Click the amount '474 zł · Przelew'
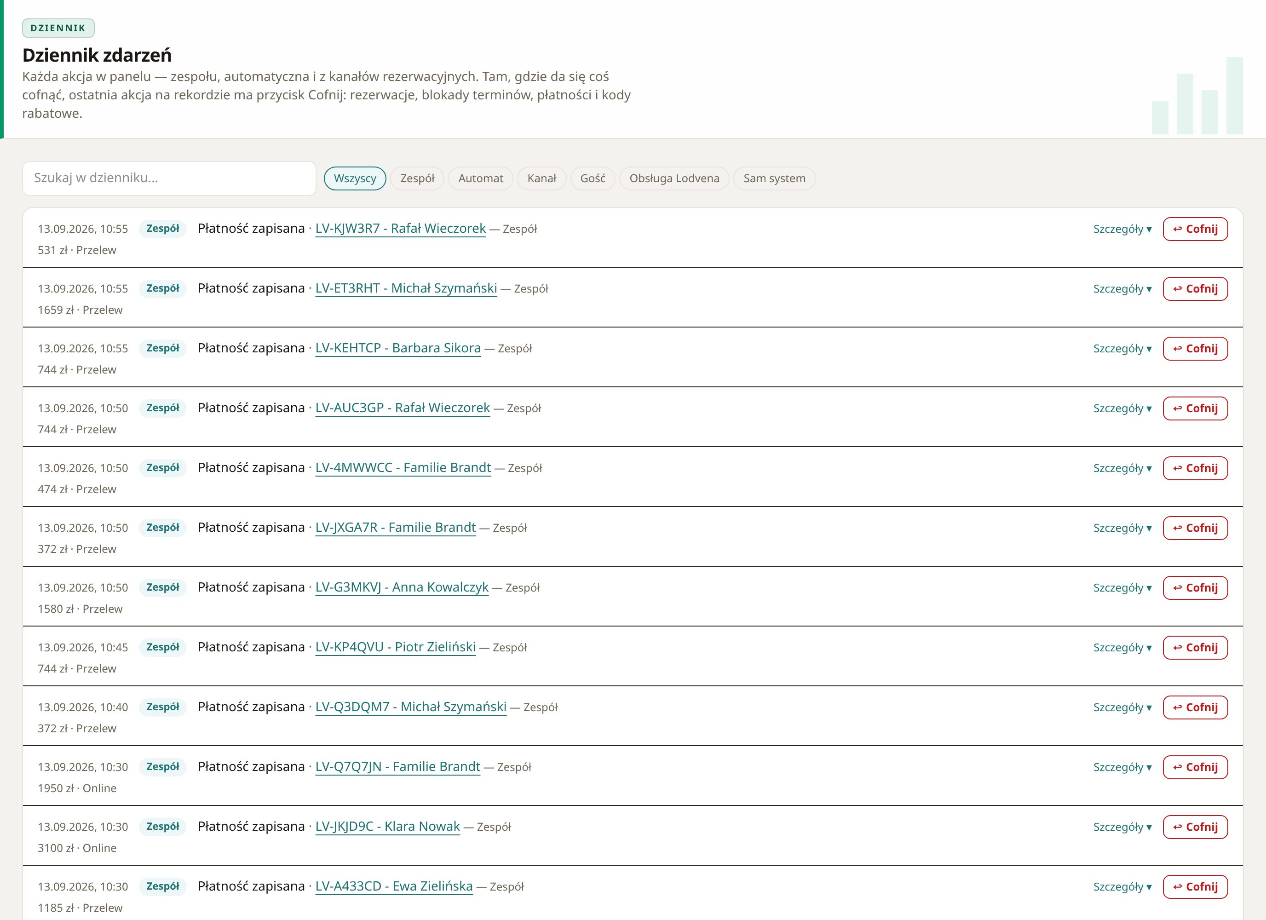This screenshot has width=1266, height=920. (77, 489)
